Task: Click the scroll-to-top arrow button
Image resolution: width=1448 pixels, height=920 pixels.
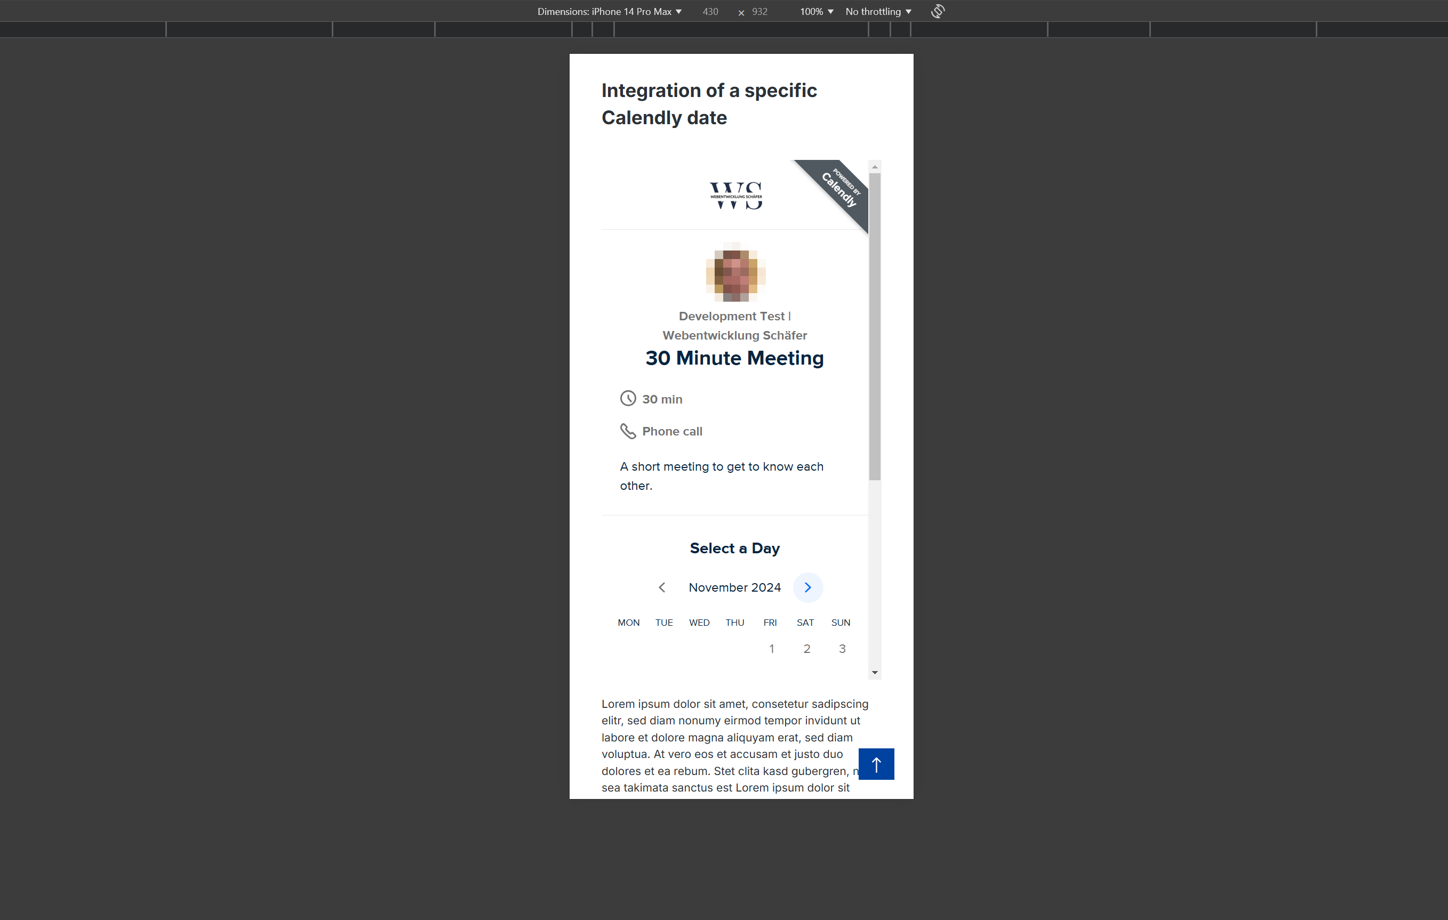Action: coord(877,764)
